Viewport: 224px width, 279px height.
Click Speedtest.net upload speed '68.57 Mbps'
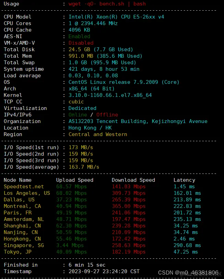(x=71, y=187)
